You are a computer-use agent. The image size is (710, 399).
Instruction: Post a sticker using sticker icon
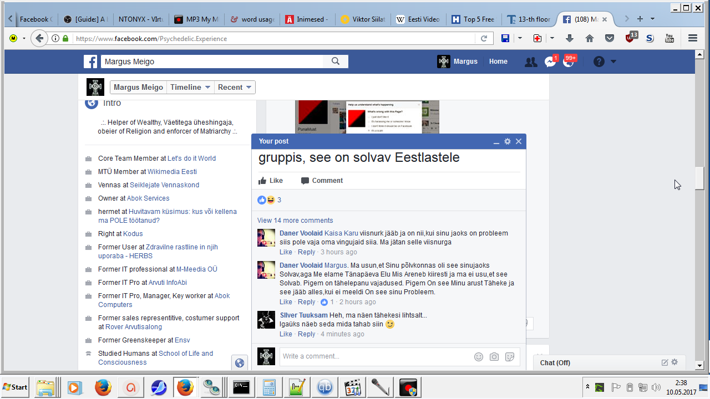pos(510,357)
